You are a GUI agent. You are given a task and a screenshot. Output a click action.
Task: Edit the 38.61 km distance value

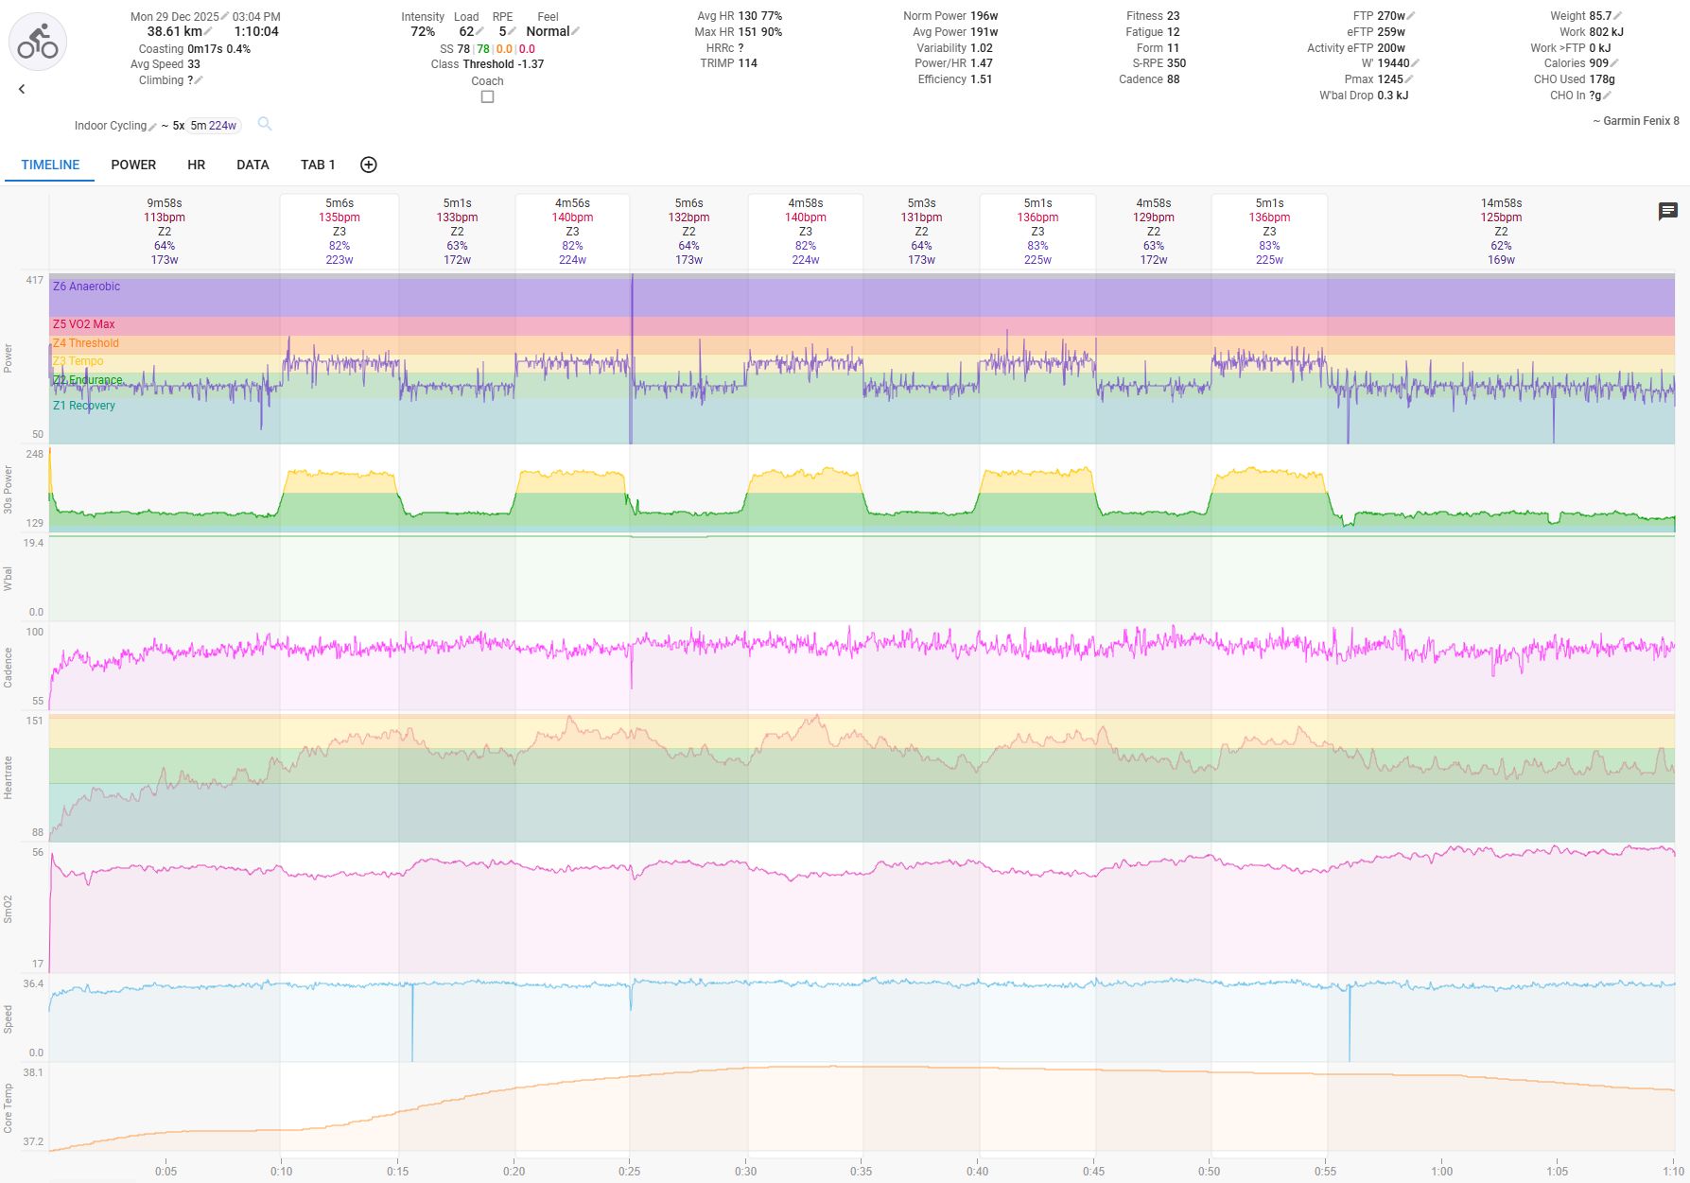(208, 32)
